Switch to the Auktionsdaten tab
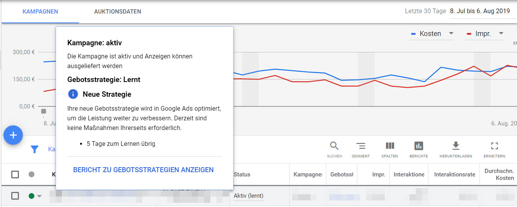The height and width of the screenshot is (207, 517). tap(118, 12)
